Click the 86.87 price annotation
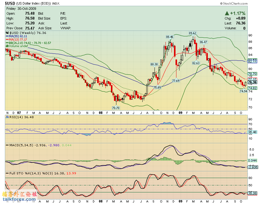This screenshot has width=259, height=204. point(203,42)
